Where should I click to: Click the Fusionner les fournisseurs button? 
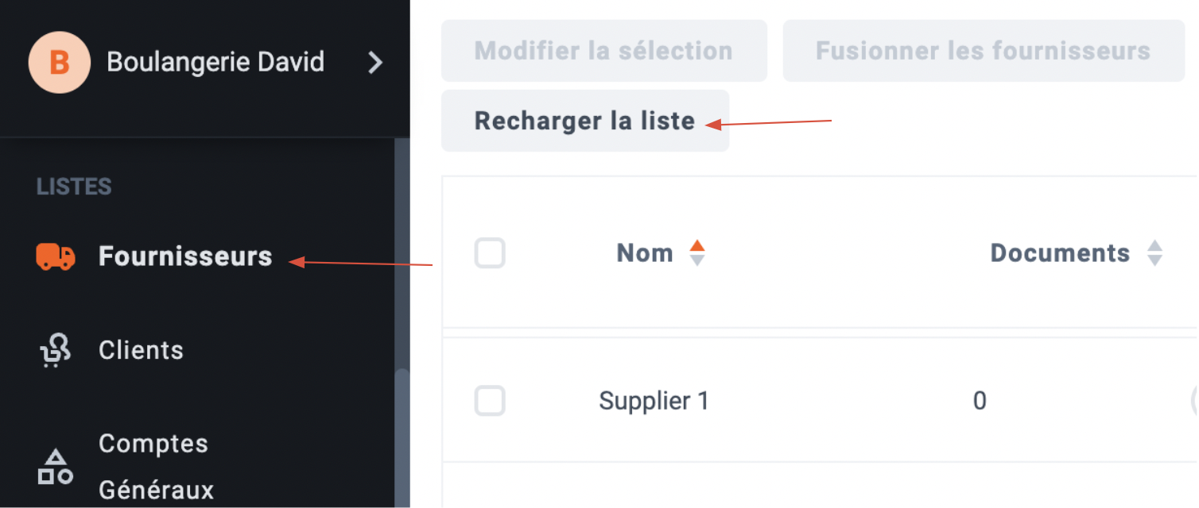coord(984,51)
